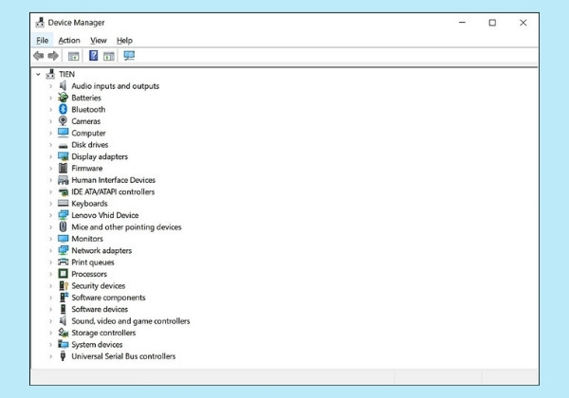Select the Processors chip icon
Screen dimensions: 569x398
click(64, 274)
